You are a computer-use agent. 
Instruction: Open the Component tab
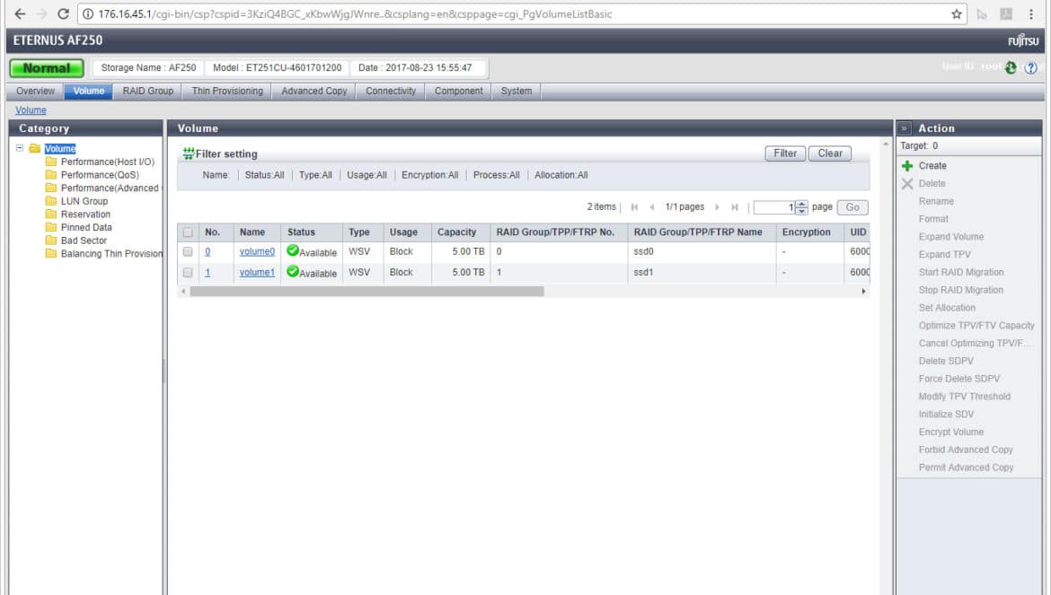[458, 91]
